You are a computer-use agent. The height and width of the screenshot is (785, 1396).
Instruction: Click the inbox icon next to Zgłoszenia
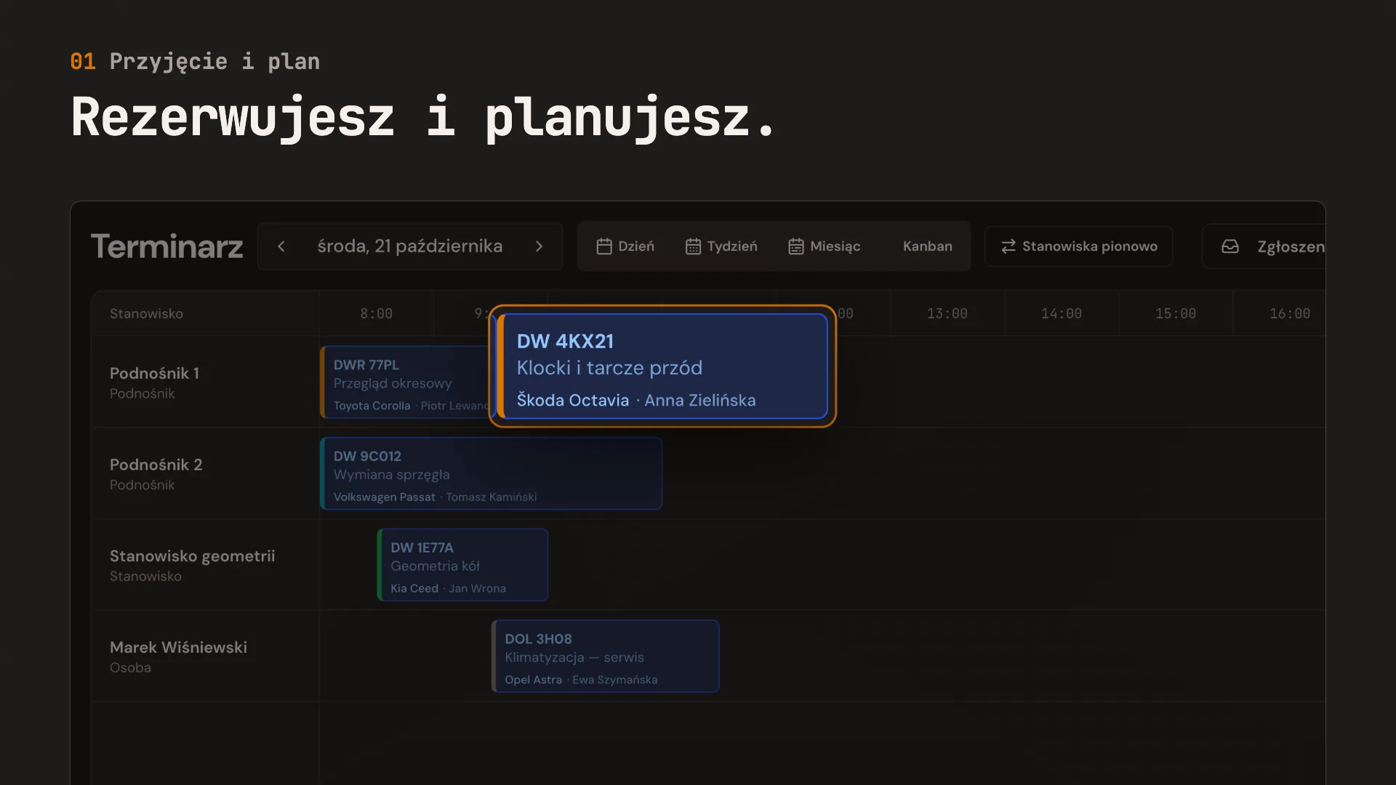tap(1230, 246)
